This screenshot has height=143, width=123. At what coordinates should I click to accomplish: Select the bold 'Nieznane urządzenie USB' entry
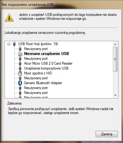(x=47, y=54)
